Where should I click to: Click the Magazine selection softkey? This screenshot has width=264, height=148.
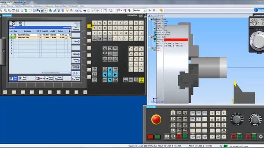click(76, 67)
